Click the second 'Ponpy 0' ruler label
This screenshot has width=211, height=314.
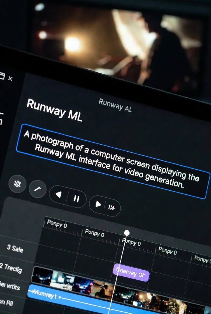[95, 233]
